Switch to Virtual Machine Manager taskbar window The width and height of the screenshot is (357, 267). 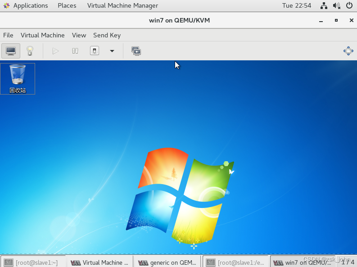pos(99,262)
